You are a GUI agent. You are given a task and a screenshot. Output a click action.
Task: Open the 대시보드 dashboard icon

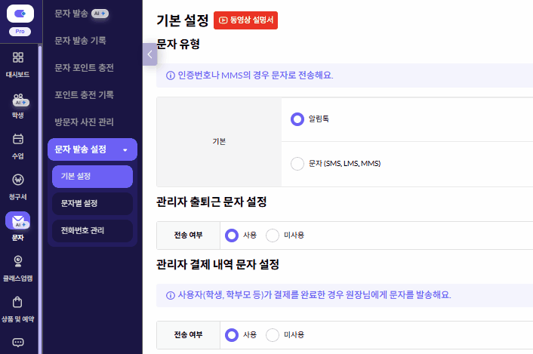click(18, 58)
